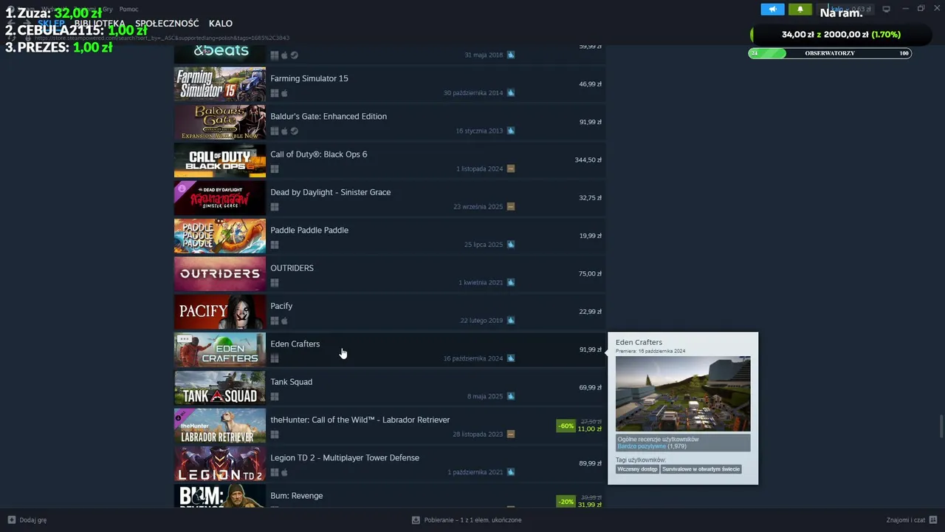This screenshot has height=532, width=945.
Task: Click the OUTRIDERS game thumbnail
Action: (x=220, y=274)
